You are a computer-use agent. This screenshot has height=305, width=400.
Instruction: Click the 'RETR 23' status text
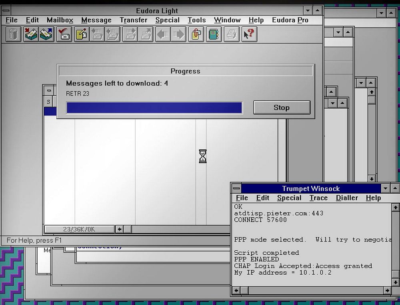coord(78,94)
